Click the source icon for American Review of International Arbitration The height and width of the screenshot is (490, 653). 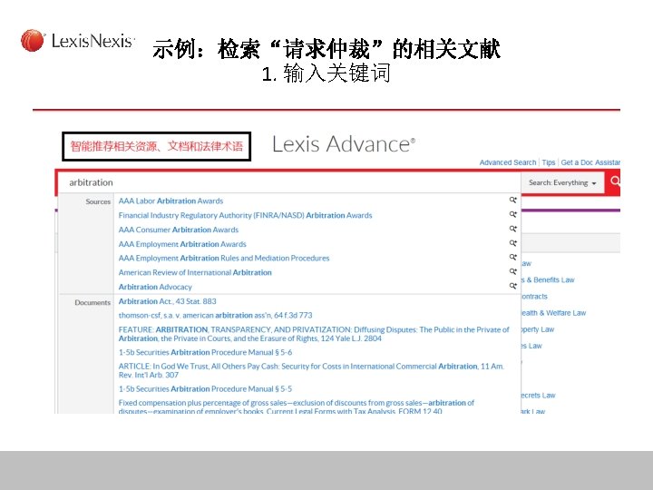(x=513, y=271)
